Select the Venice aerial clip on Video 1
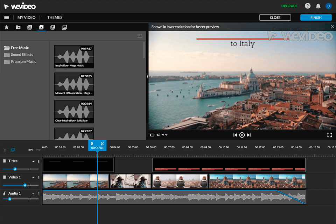 pos(76,181)
